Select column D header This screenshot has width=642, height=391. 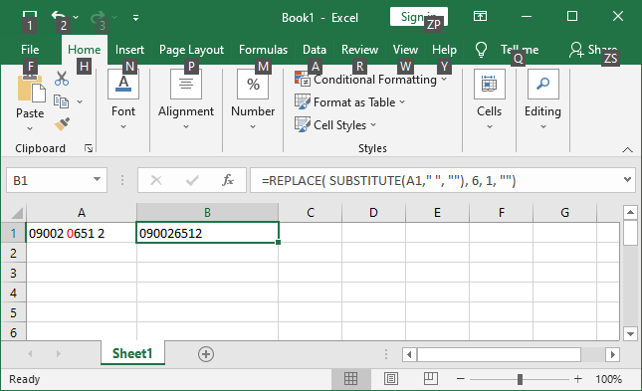(373, 213)
